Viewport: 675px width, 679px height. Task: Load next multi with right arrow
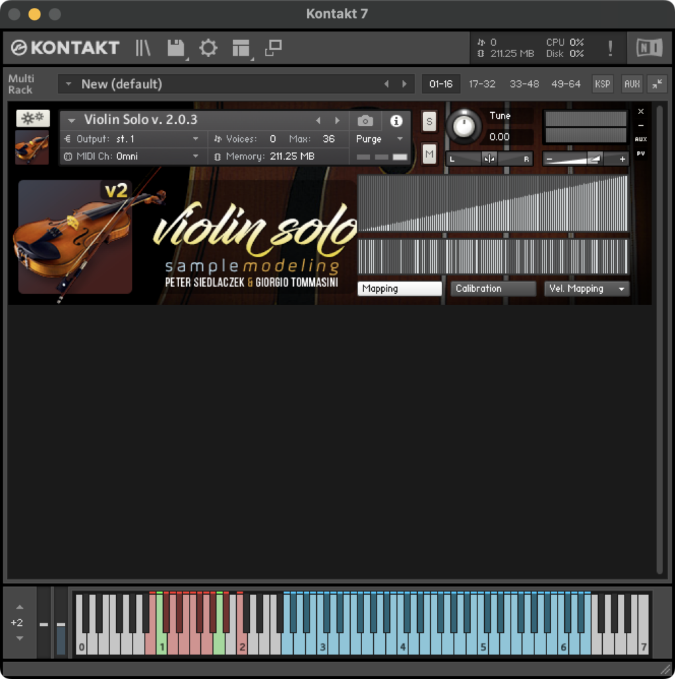404,84
